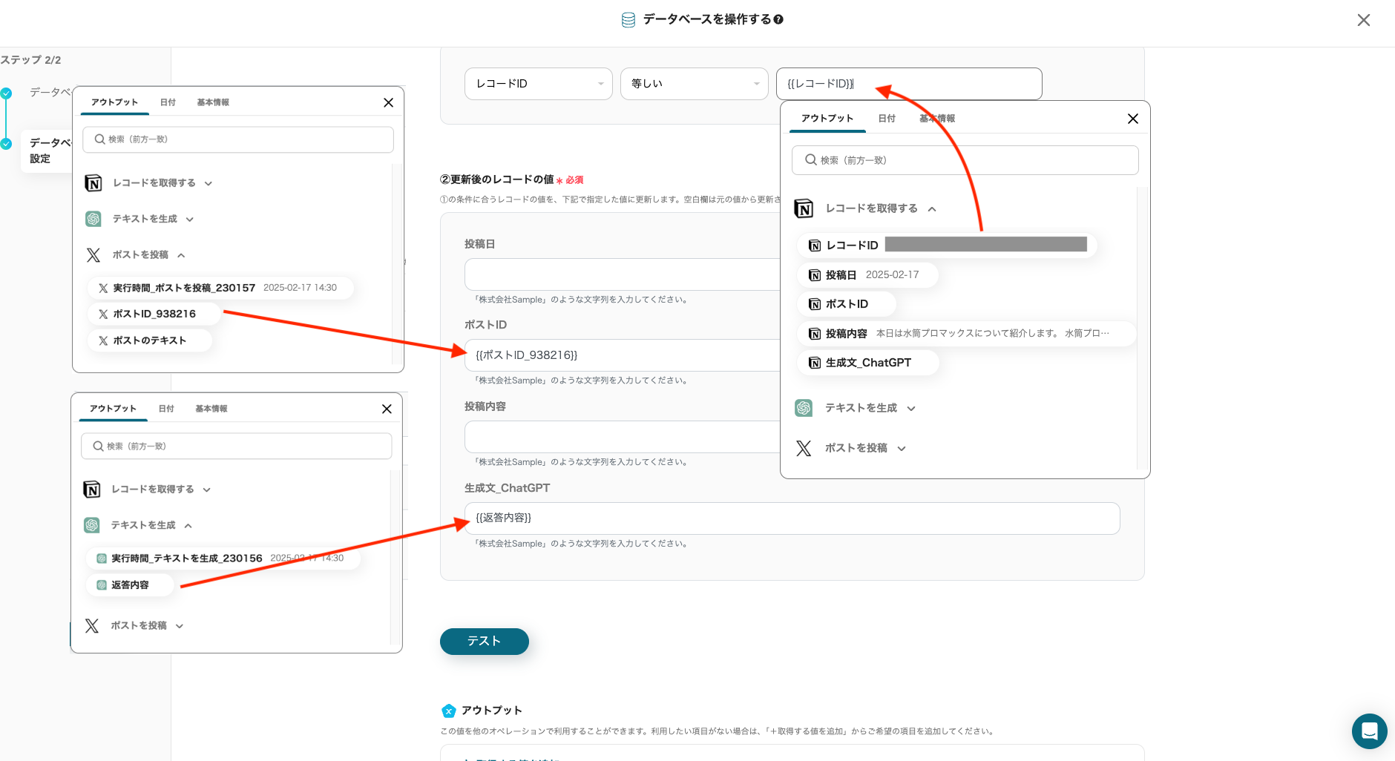
Task: Focus the search box in the right panel
Action: (x=965, y=160)
